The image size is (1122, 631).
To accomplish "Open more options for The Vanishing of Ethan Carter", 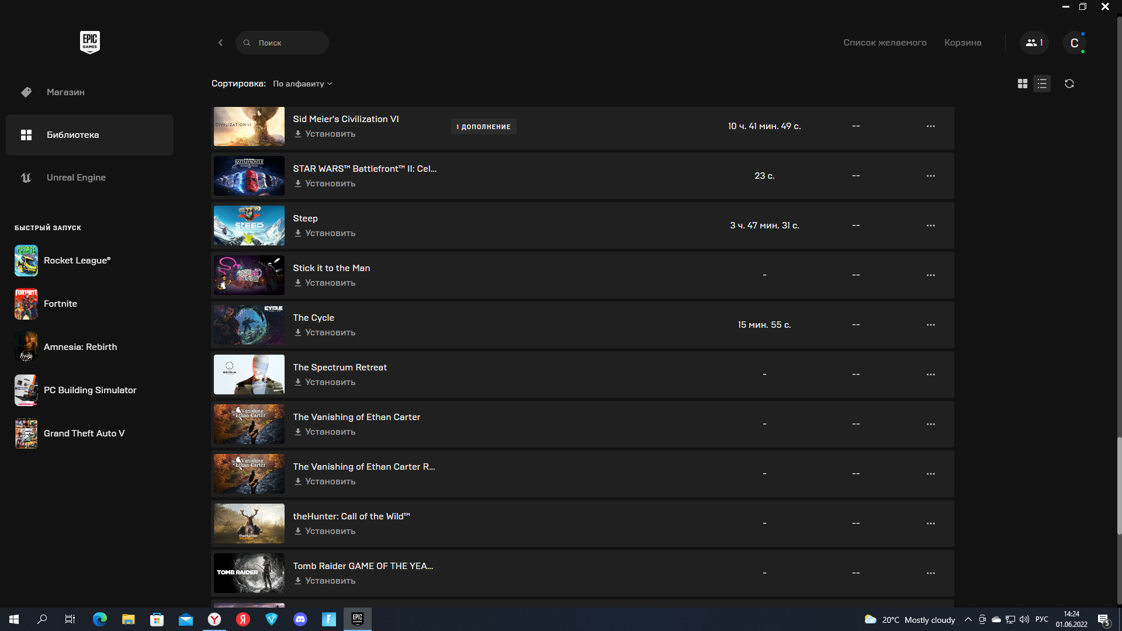I will tap(931, 424).
